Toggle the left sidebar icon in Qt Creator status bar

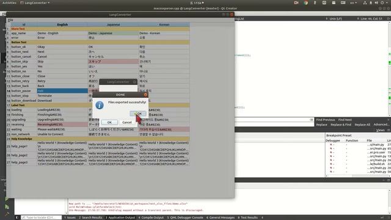coord(17,218)
